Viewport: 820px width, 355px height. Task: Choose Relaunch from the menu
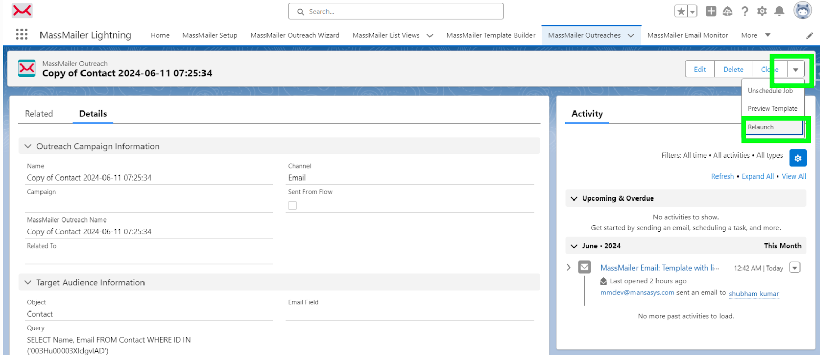click(x=772, y=127)
